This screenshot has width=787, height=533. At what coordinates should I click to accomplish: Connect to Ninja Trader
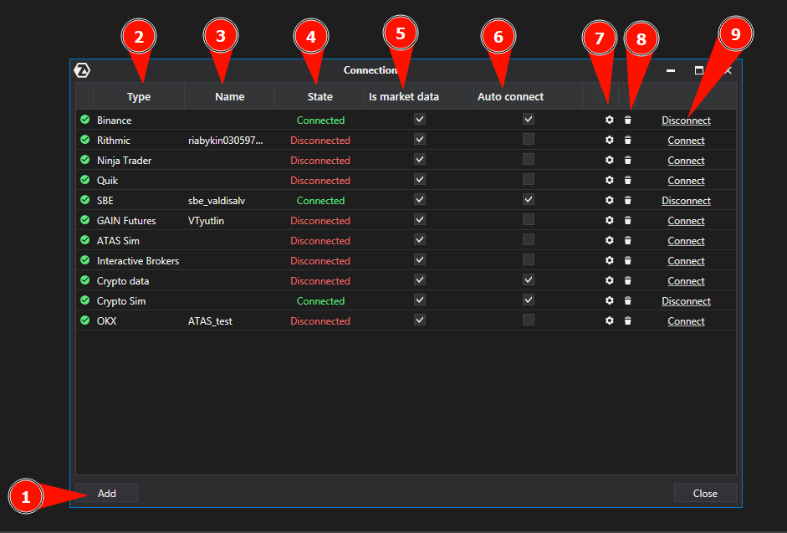(686, 161)
